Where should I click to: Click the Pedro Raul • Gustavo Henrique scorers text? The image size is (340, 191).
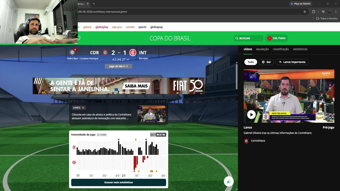point(83,58)
